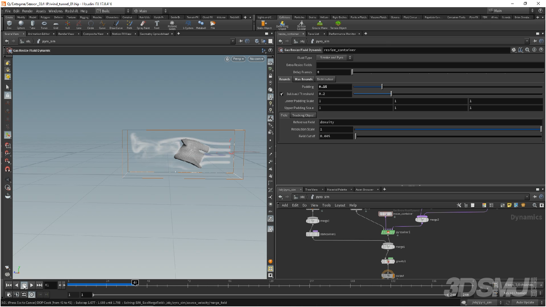Open network editor Tools menu

coord(326,205)
